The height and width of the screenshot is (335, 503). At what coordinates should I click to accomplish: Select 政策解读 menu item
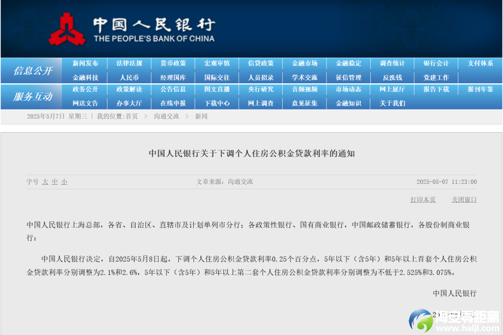129,89
